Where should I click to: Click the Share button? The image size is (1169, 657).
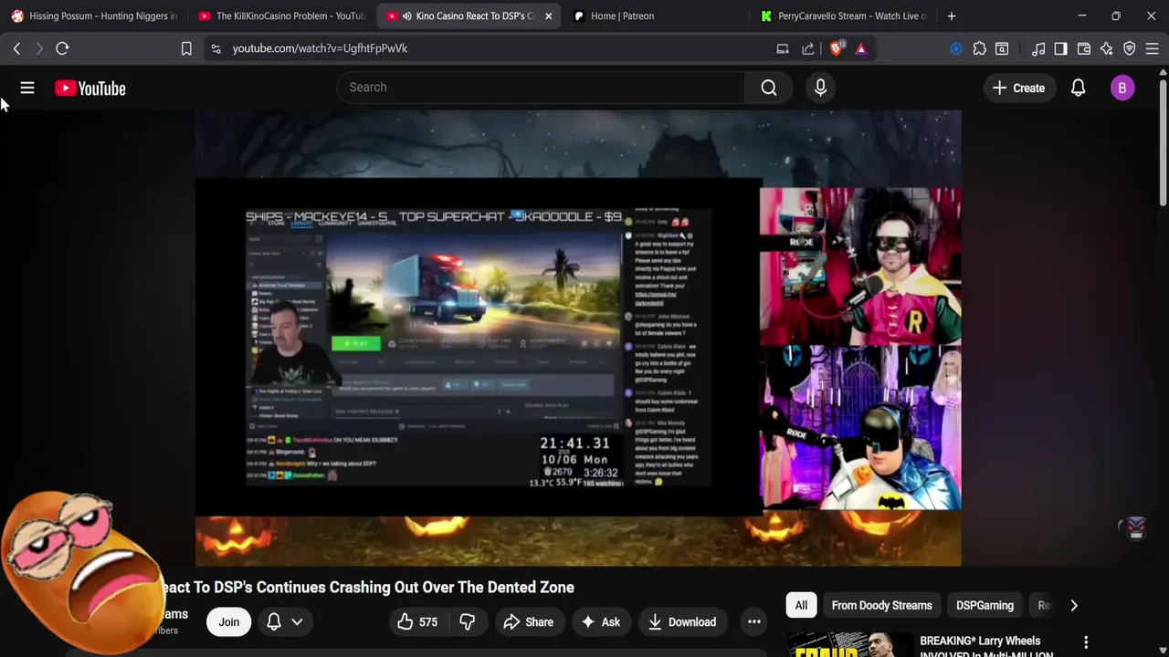(x=528, y=622)
